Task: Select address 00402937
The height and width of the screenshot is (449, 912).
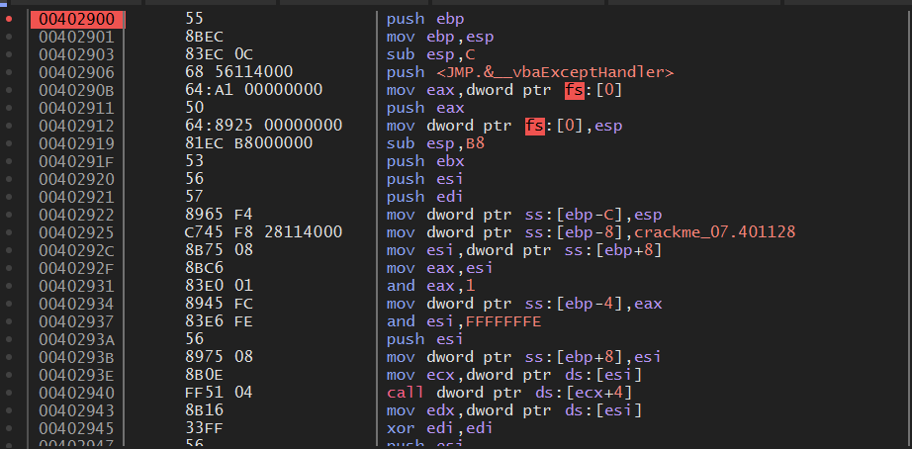Action: point(77,321)
